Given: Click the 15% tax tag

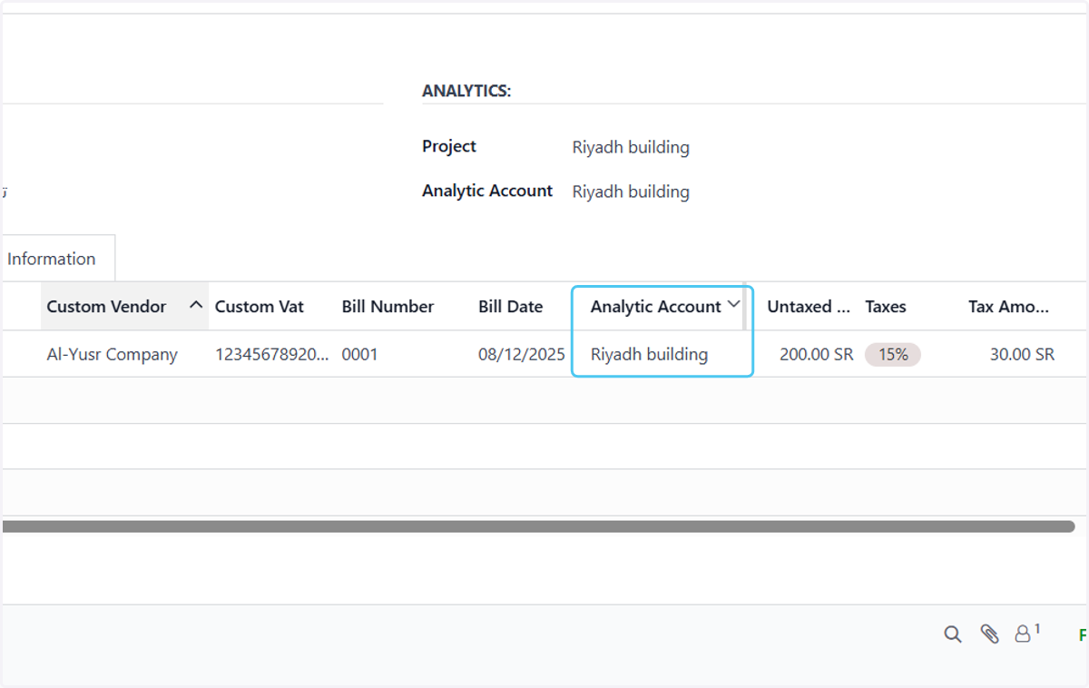Looking at the screenshot, I should tap(893, 355).
